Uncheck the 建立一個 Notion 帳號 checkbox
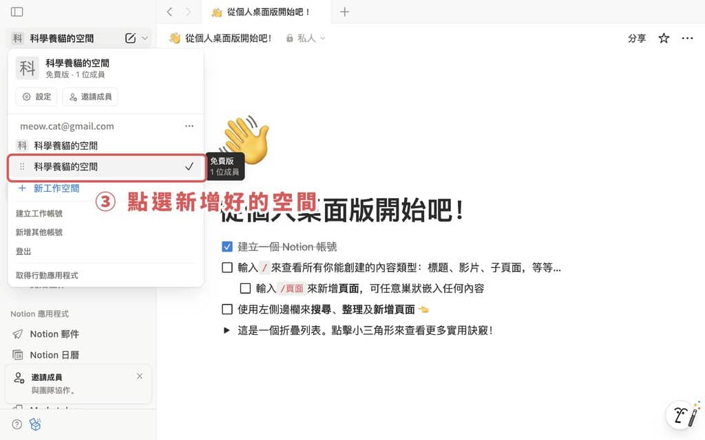 [227, 247]
